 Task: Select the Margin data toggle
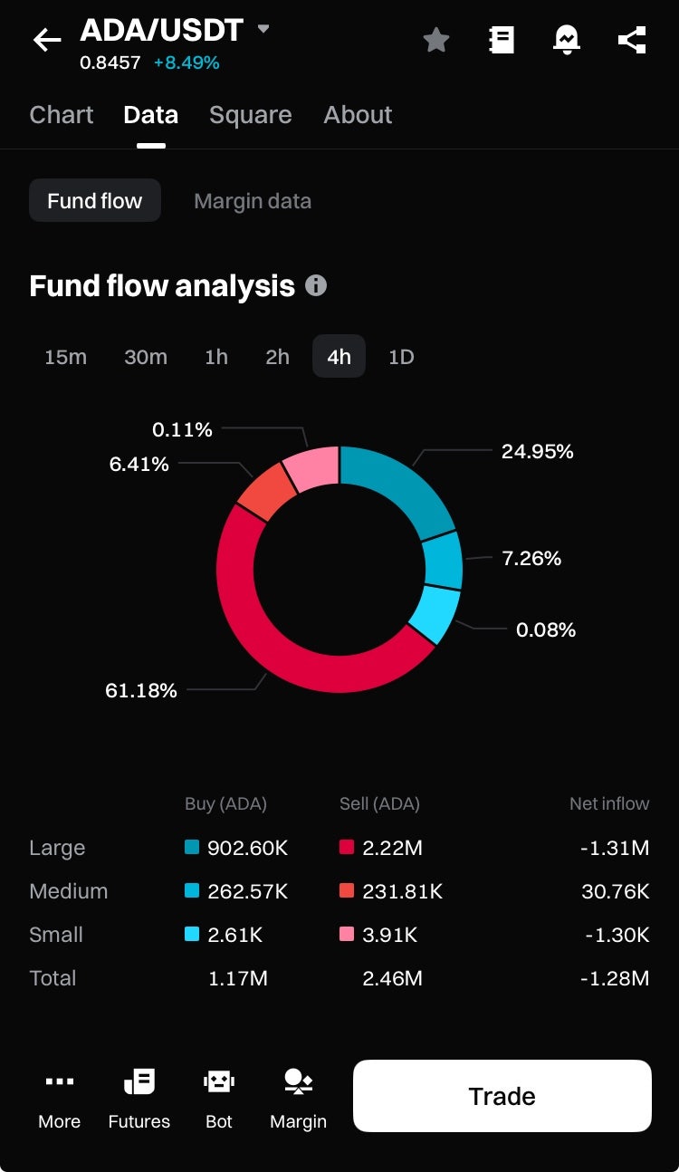[x=253, y=201]
